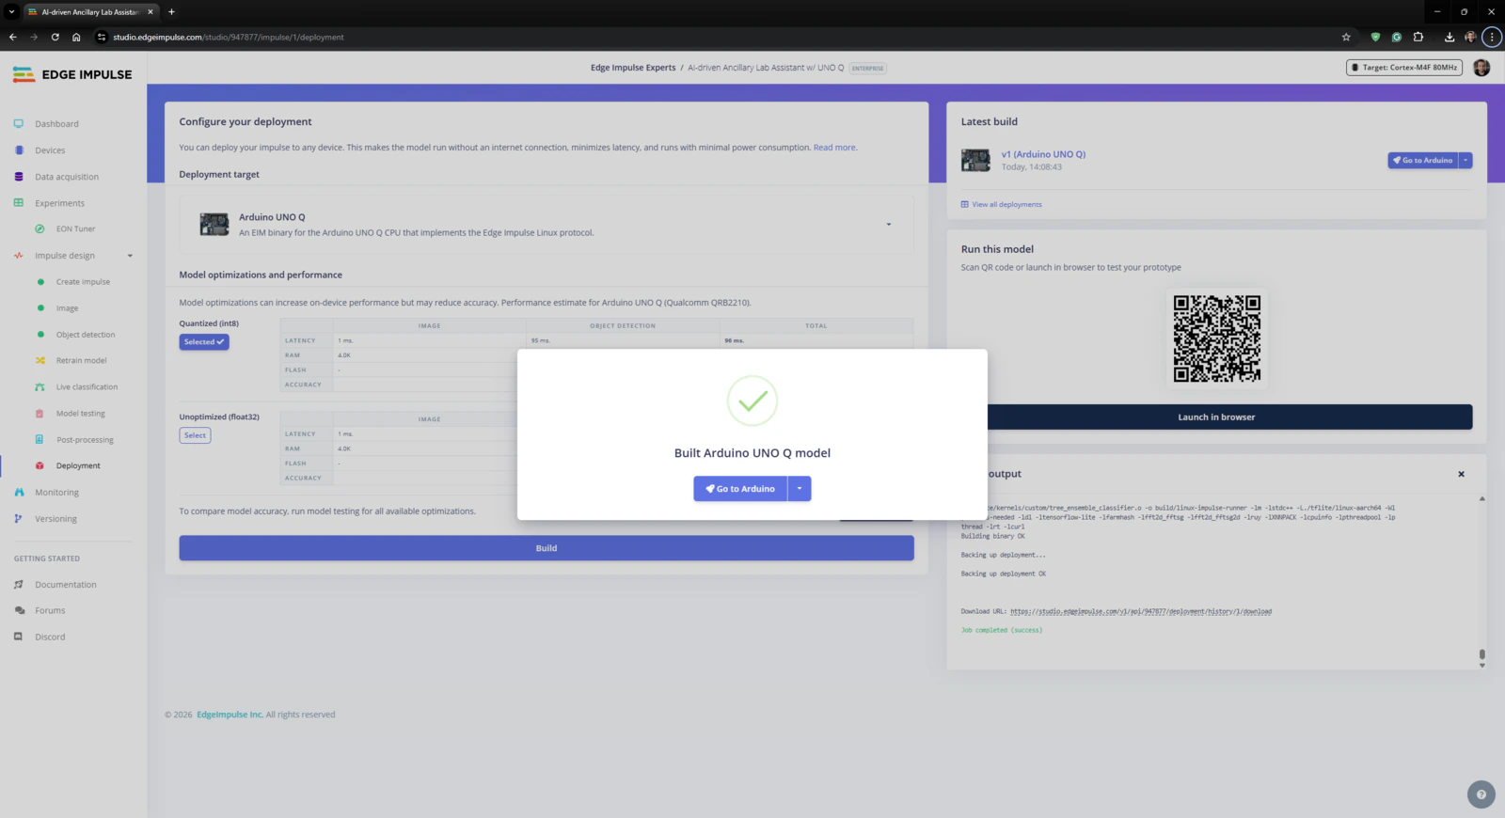The image size is (1505, 818).
Task: Close the build output panel
Action: [x=1461, y=474]
